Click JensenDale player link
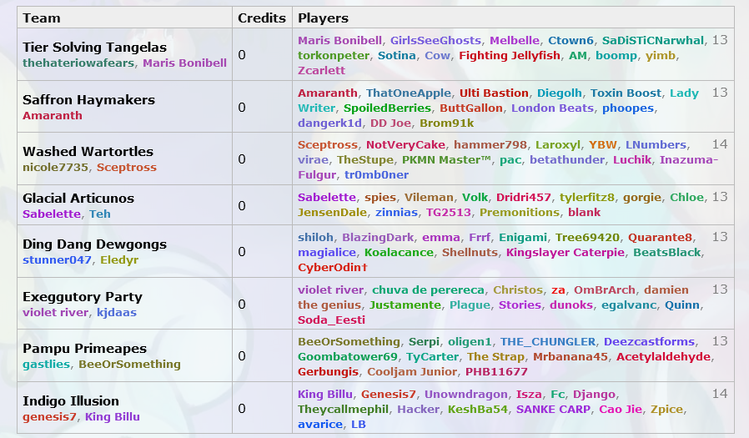The height and width of the screenshot is (438, 749). click(x=332, y=212)
